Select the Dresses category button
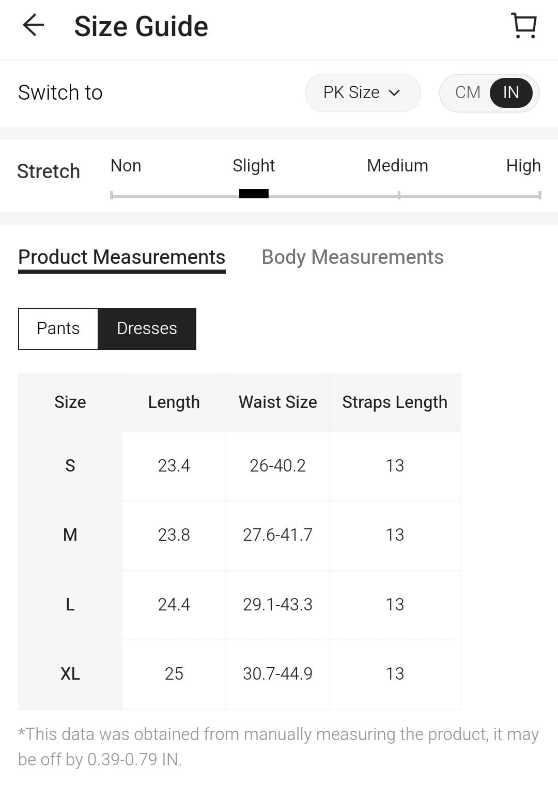 [147, 328]
